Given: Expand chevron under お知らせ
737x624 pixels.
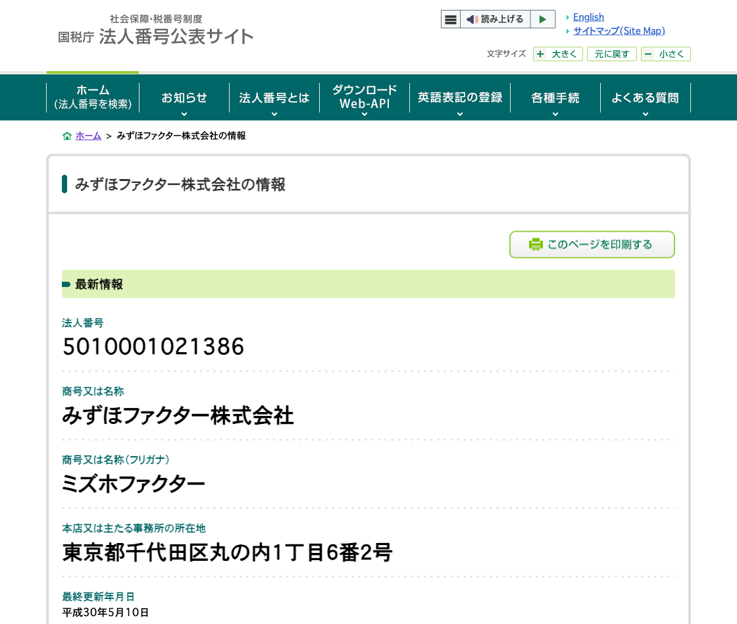Looking at the screenshot, I should point(184,114).
